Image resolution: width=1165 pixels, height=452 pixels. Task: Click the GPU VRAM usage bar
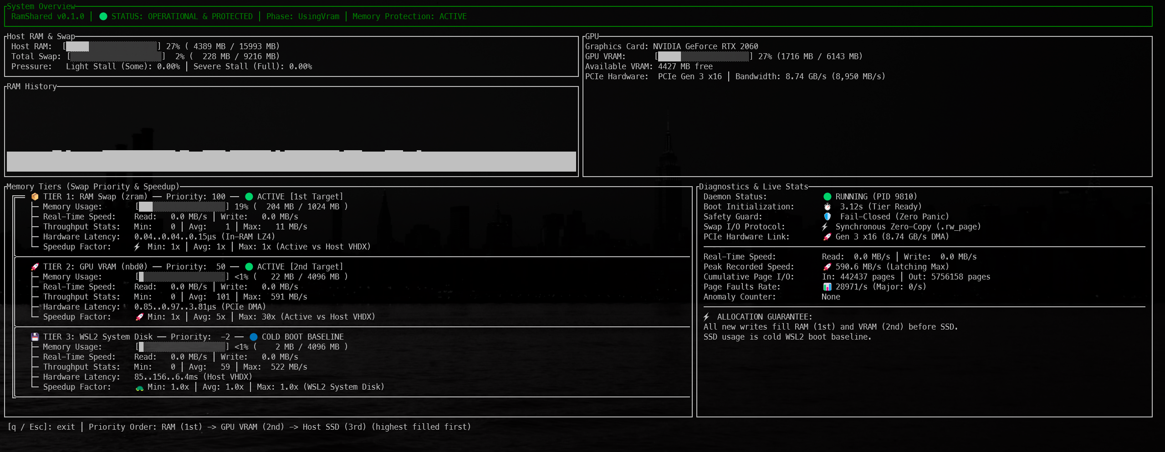pos(704,56)
